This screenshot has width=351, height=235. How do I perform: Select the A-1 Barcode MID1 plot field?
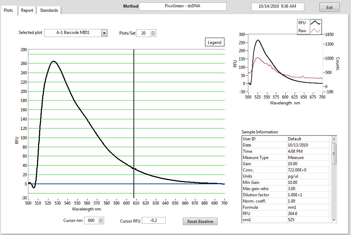[x=73, y=33]
